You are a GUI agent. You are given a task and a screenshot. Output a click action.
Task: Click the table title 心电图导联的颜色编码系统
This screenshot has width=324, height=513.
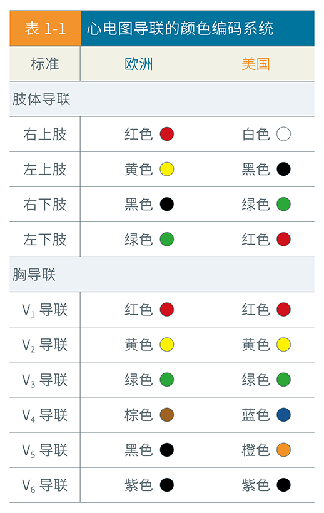180,28
